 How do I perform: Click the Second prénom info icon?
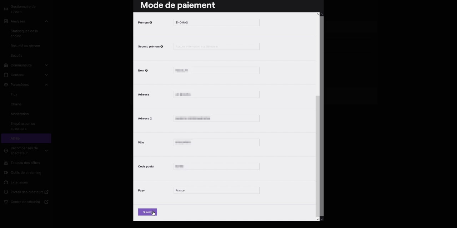click(x=162, y=47)
